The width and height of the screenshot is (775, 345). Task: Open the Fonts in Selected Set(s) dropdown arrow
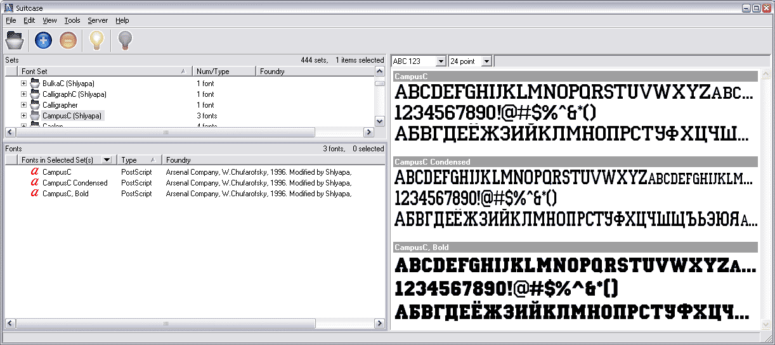coord(107,160)
